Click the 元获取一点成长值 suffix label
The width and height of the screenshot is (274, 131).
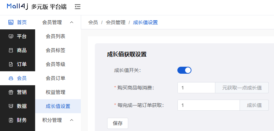242,88
